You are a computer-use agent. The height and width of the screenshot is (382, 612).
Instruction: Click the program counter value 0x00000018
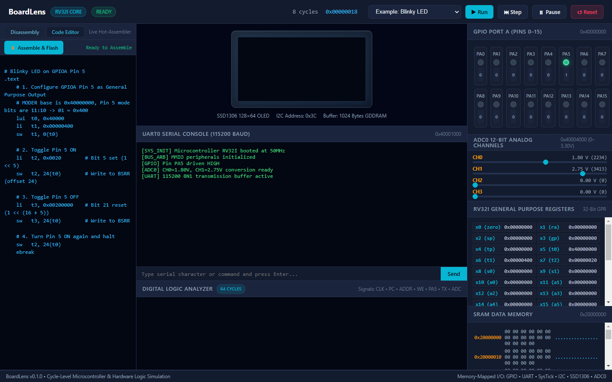tap(341, 12)
